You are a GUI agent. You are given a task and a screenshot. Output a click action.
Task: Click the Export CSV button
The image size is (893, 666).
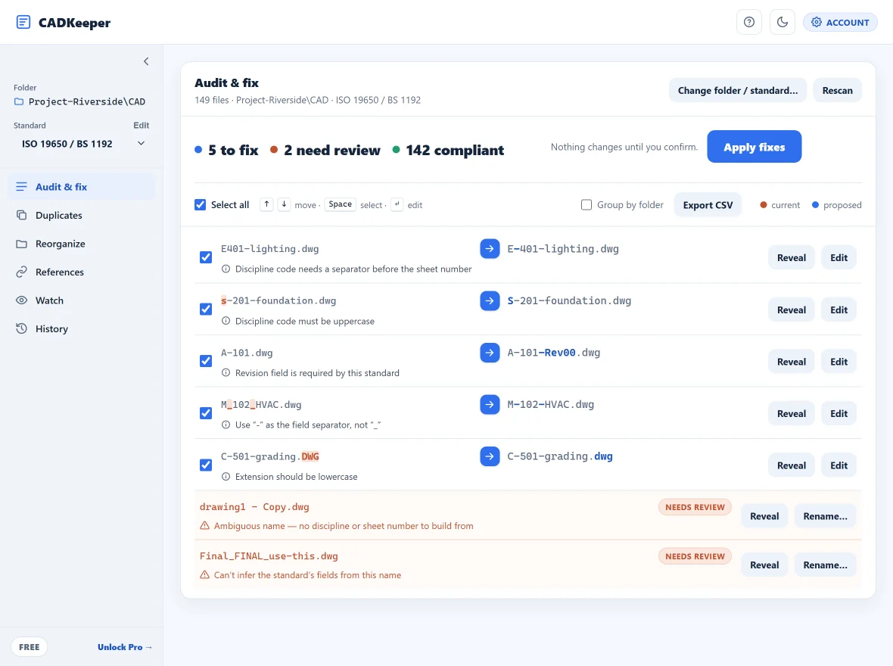click(x=708, y=205)
